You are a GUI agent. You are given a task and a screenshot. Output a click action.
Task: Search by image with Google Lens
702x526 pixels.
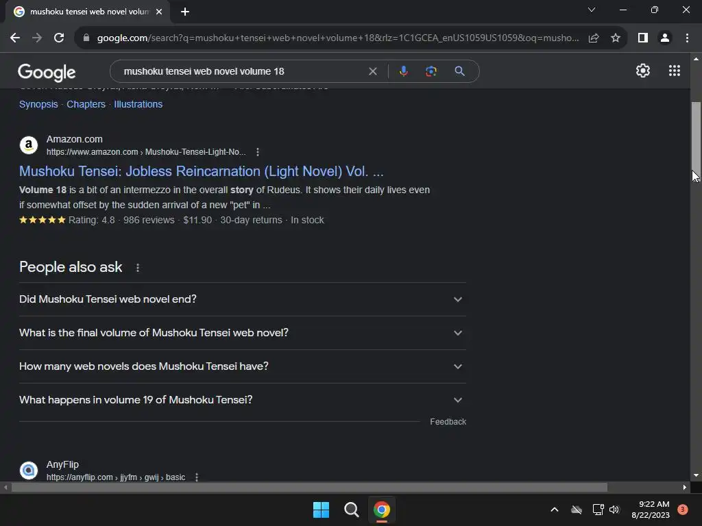tap(431, 71)
